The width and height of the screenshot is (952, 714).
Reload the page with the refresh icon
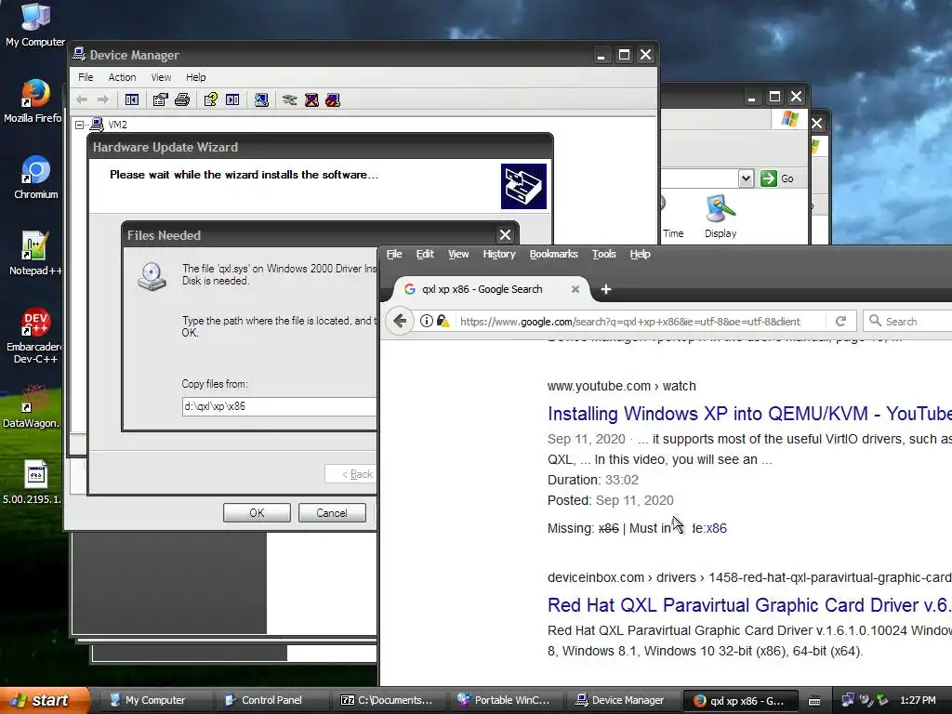pos(840,321)
